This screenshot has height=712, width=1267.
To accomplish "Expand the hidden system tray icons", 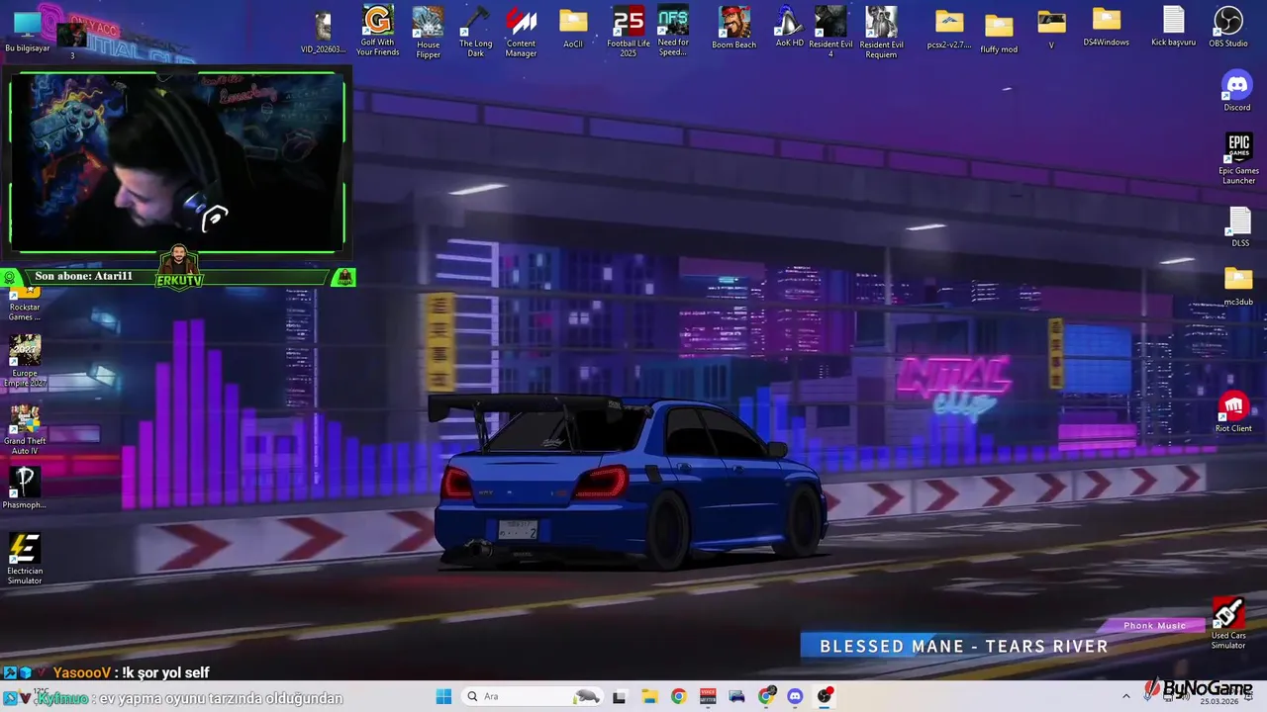I will (1125, 696).
